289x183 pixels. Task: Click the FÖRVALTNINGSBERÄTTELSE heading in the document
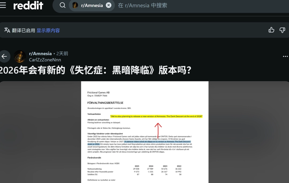coord(105,103)
